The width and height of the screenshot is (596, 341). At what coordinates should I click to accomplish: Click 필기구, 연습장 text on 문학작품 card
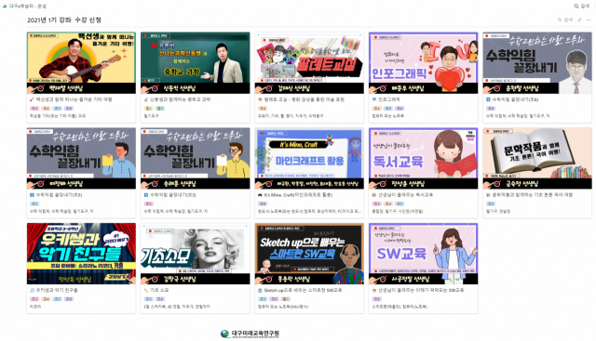(498, 211)
